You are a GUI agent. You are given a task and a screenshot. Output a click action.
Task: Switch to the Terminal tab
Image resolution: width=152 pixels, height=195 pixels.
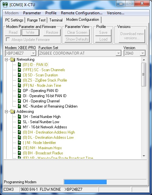tap(56, 20)
